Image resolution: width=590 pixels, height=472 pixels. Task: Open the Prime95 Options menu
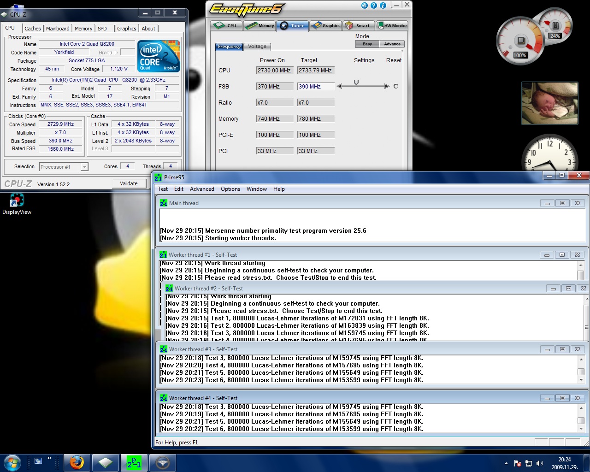230,189
